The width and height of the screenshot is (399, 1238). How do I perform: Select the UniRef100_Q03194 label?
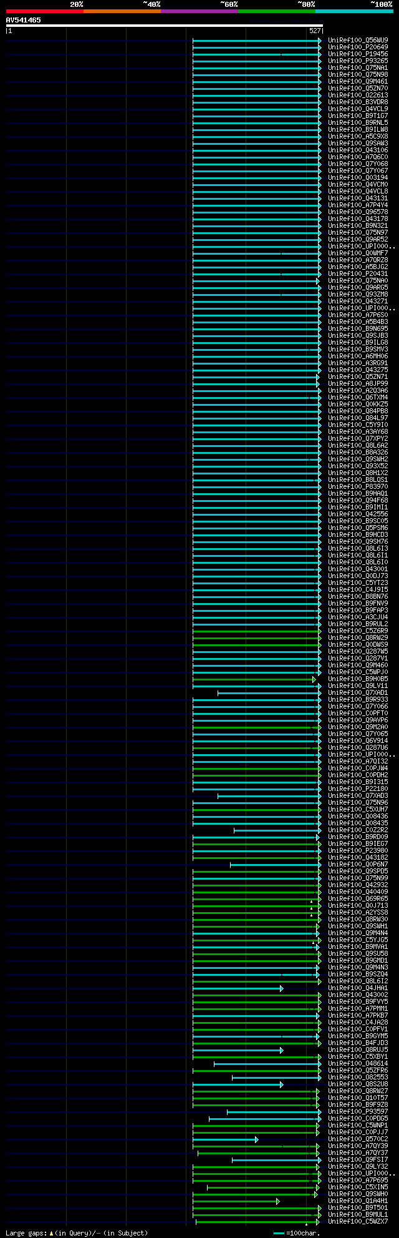(x=358, y=177)
